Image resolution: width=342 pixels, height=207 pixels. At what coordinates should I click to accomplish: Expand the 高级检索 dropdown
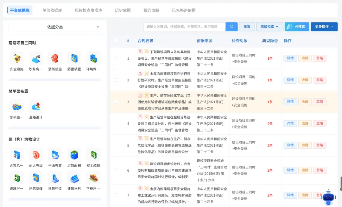(x=269, y=27)
